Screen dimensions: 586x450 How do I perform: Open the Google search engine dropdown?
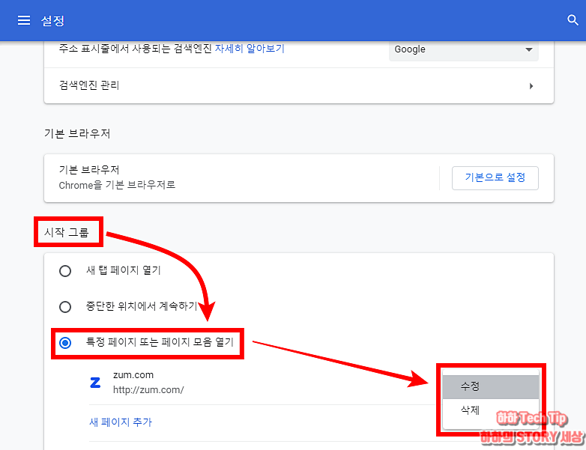pyautogui.click(x=463, y=49)
